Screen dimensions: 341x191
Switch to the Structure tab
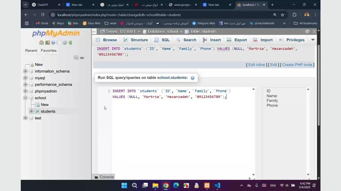click(x=136, y=40)
